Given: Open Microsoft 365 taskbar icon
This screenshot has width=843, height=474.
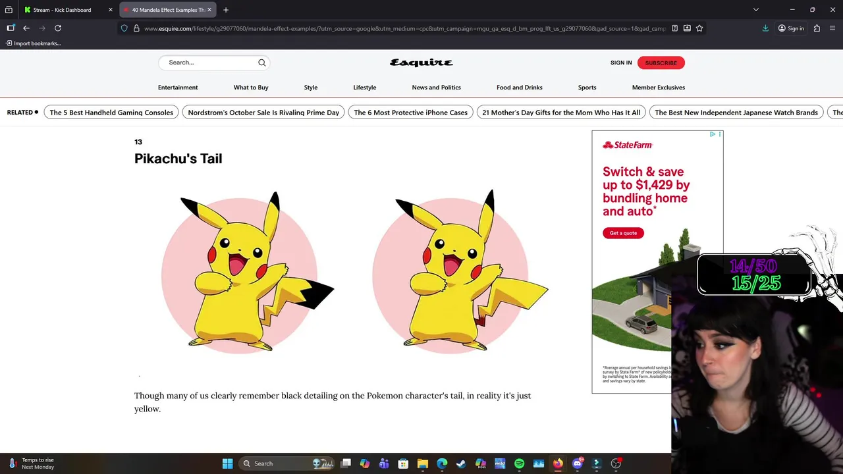Looking at the screenshot, I should [x=481, y=463].
